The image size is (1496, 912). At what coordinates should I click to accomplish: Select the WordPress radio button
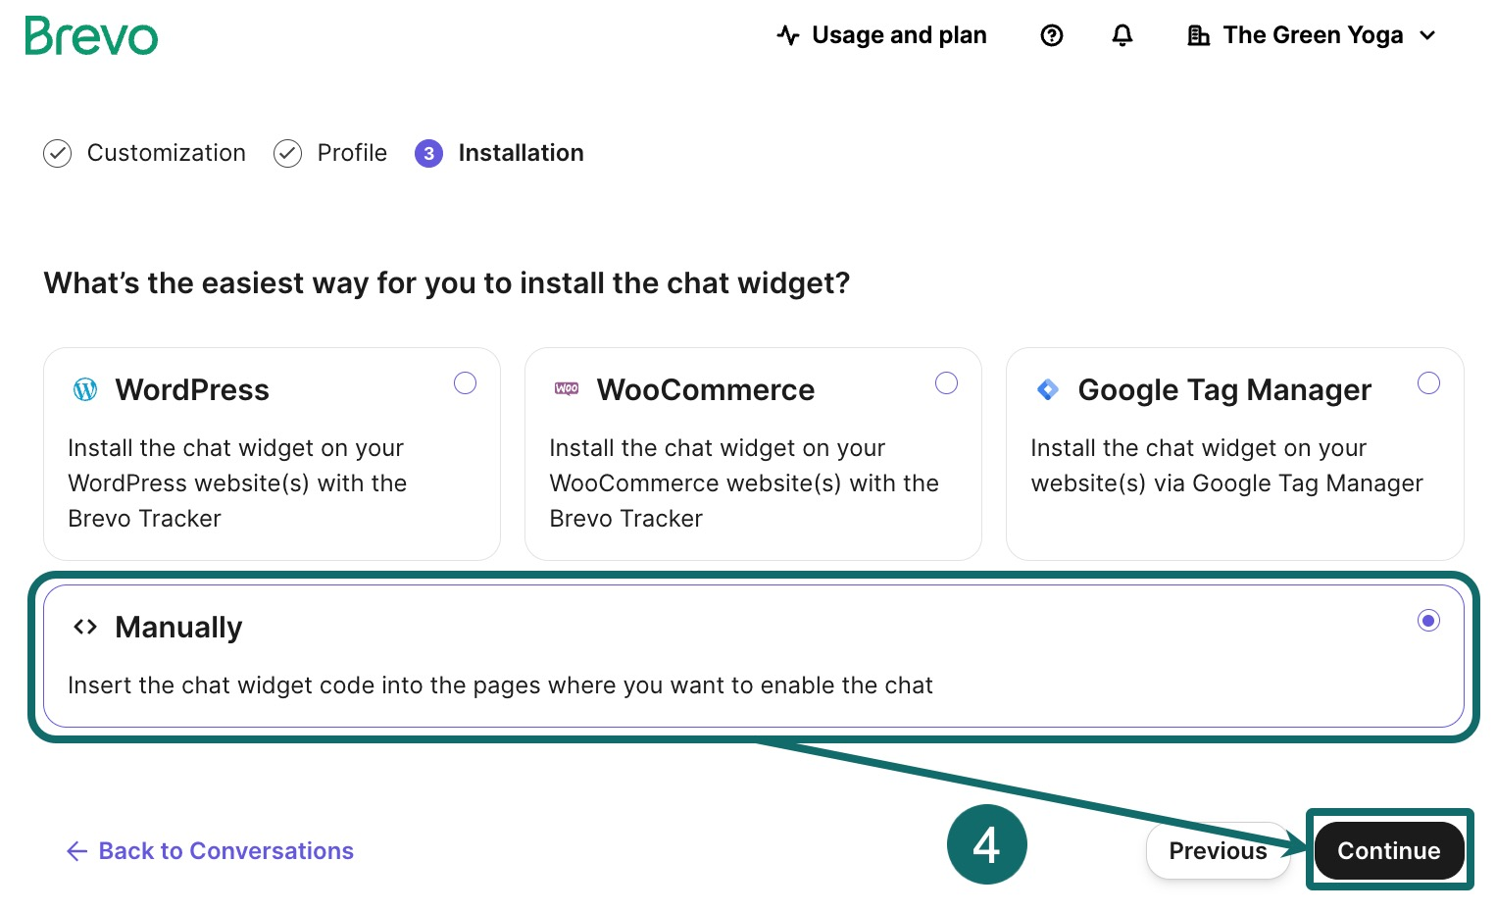click(466, 382)
